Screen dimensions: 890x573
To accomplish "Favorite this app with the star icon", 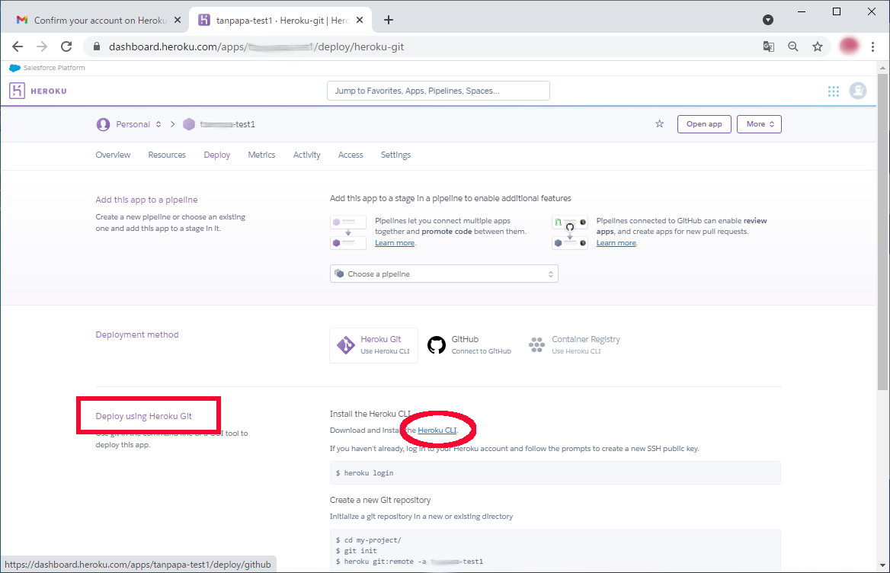I will pyautogui.click(x=659, y=124).
